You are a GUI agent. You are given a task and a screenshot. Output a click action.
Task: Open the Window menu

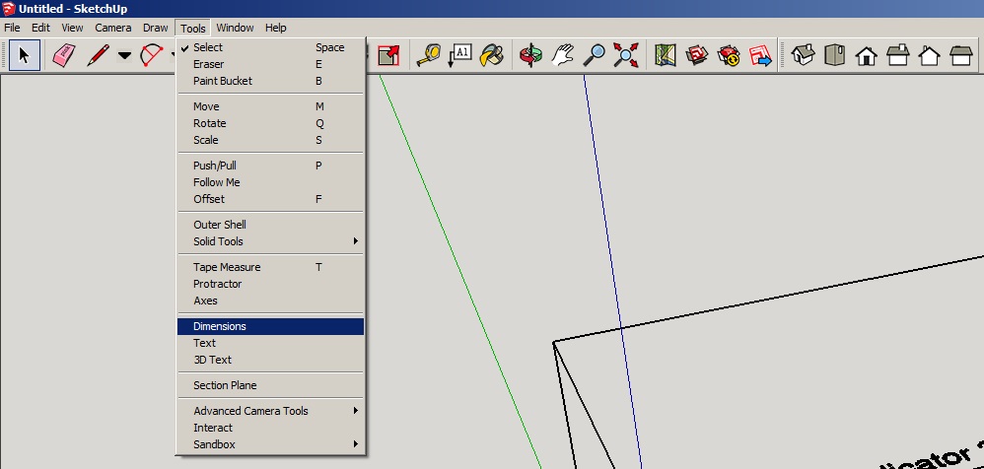(235, 28)
